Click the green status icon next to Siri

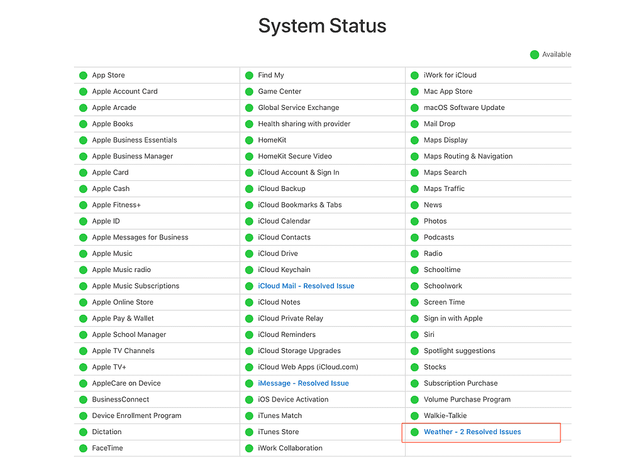point(414,335)
